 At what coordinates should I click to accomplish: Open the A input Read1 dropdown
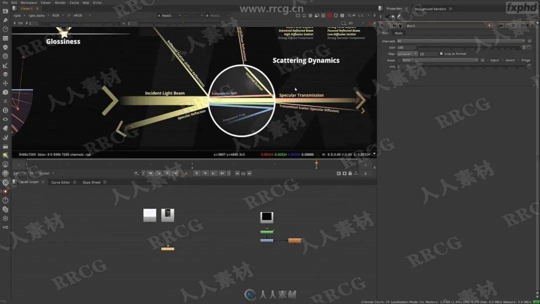pos(169,15)
